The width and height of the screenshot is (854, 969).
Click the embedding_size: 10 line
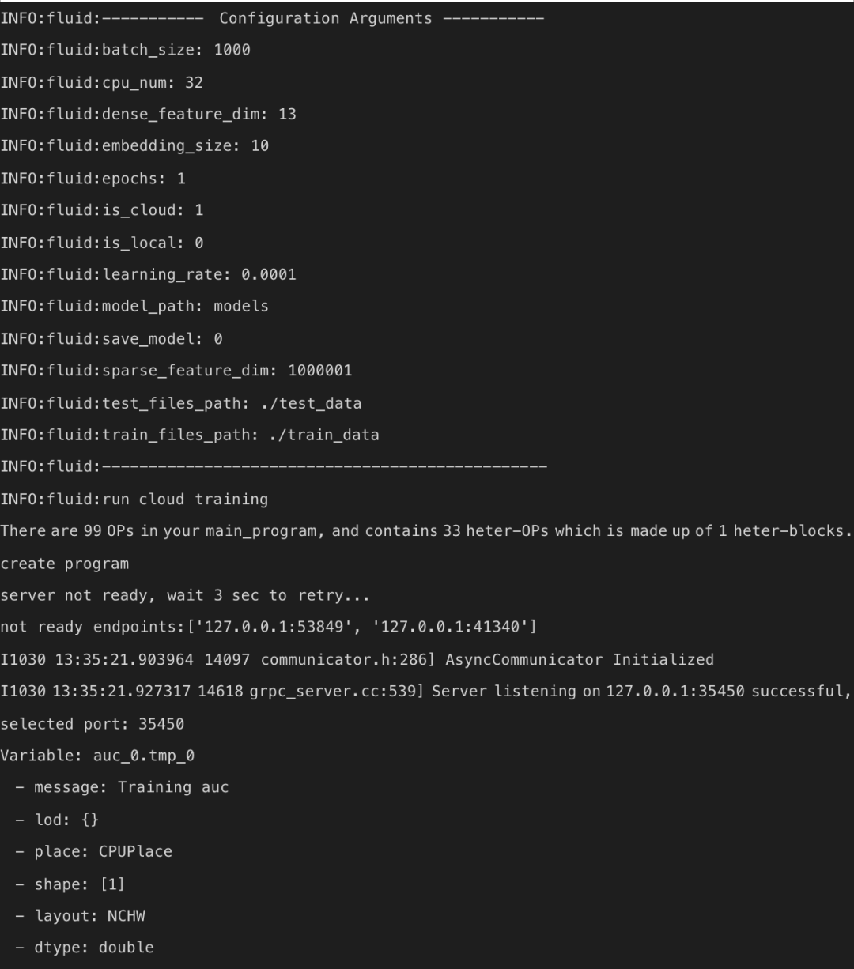134,146
